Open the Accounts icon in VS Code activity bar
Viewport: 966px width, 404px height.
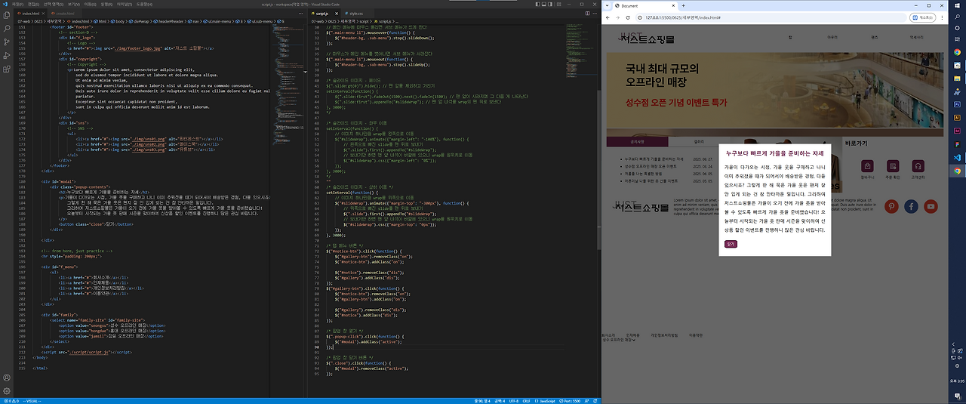7,378
